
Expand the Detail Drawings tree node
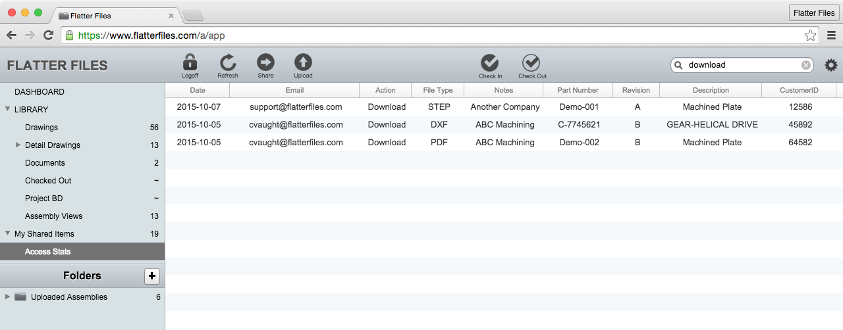(x=18, y=145)
